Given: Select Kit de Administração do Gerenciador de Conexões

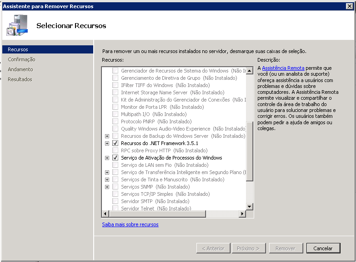Looking at the screenshot, I should coord(183,100).
